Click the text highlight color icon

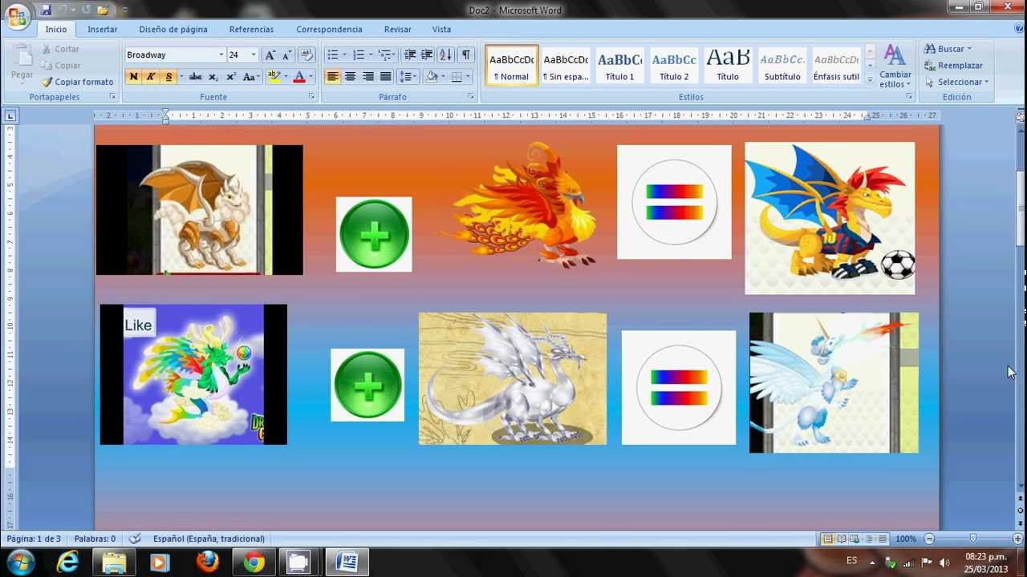click(274, 77)
